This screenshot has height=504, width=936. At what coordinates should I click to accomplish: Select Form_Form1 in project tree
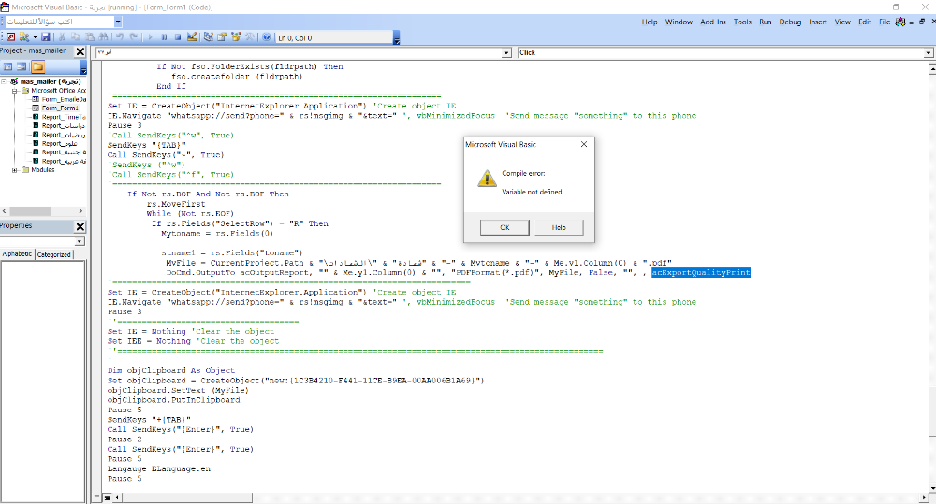pos(60,108)
